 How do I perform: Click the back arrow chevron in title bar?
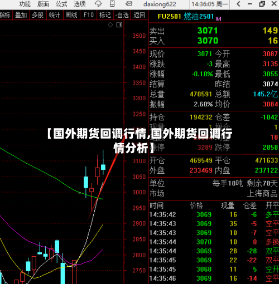click(x=238, y=4)
